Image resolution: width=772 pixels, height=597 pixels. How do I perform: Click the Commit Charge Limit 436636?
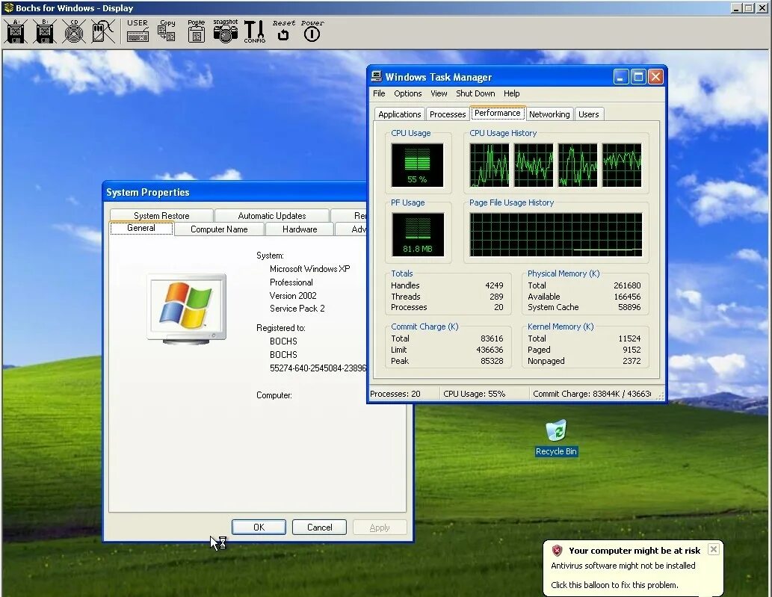point(490,350)
